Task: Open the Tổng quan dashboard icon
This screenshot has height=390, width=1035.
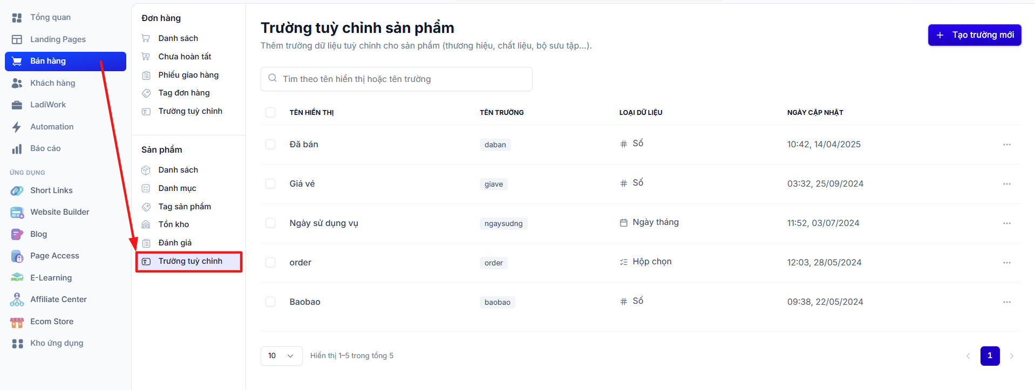Action: tap(17, 18)
